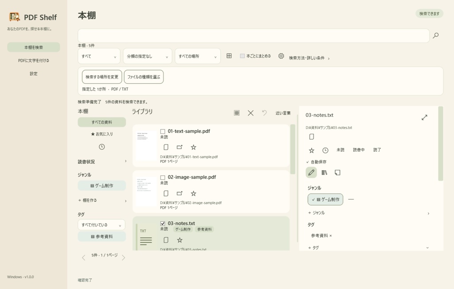Image resolution: width=454 pixels, height=289 pixels.
Task: Uncheck the 03-notes.txt checkbox
Action: point(163,223)
